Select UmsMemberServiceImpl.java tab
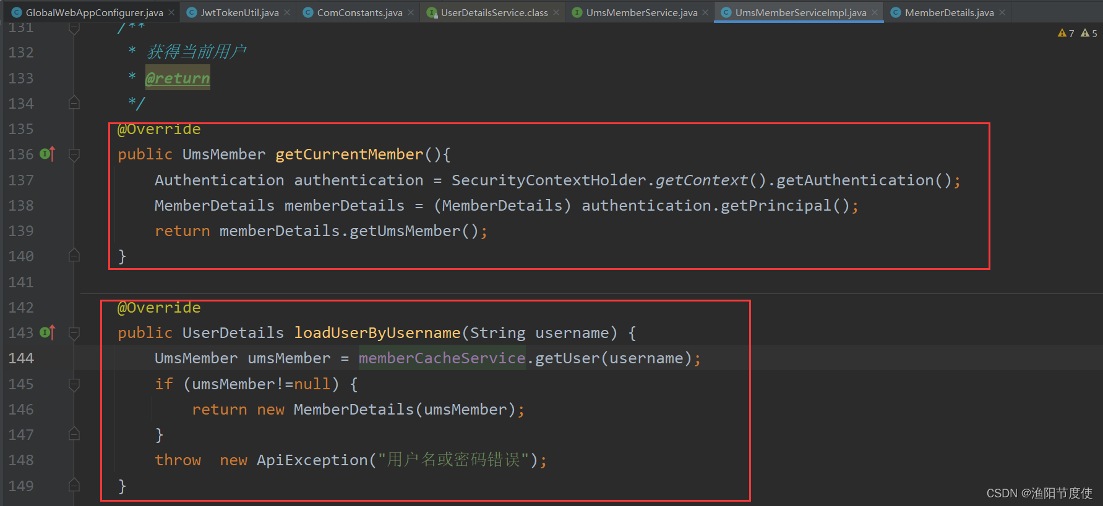Viewport: 1103px width, 506px height. coord(800,12)
